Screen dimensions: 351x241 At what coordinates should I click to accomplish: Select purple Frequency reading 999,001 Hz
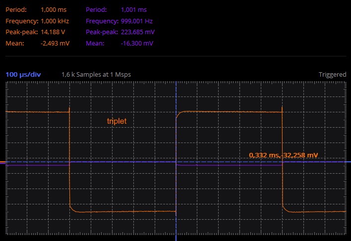[137, 21]
